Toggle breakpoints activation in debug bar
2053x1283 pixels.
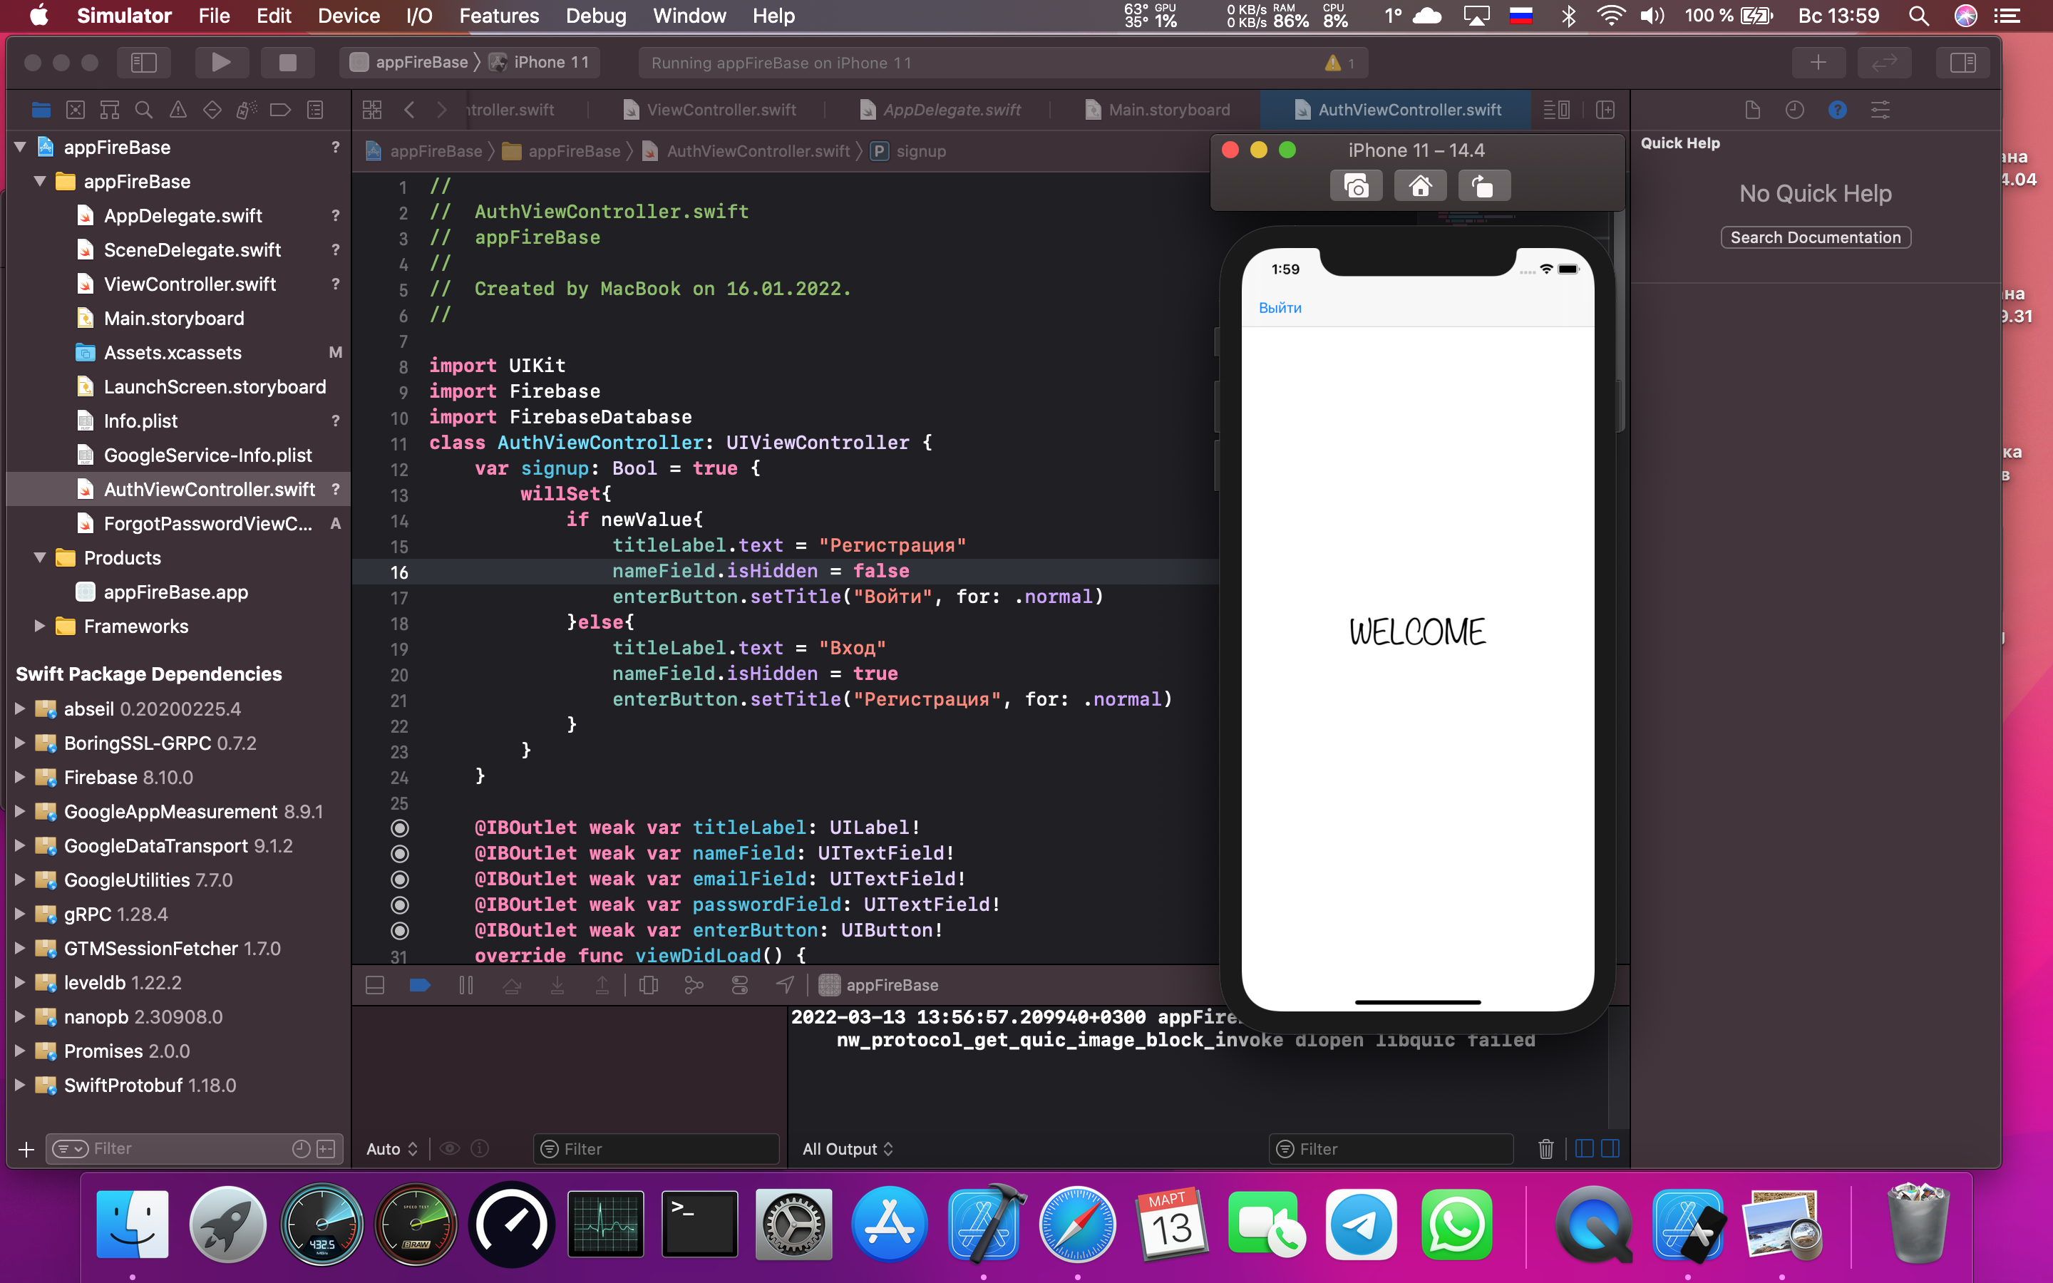420,984
